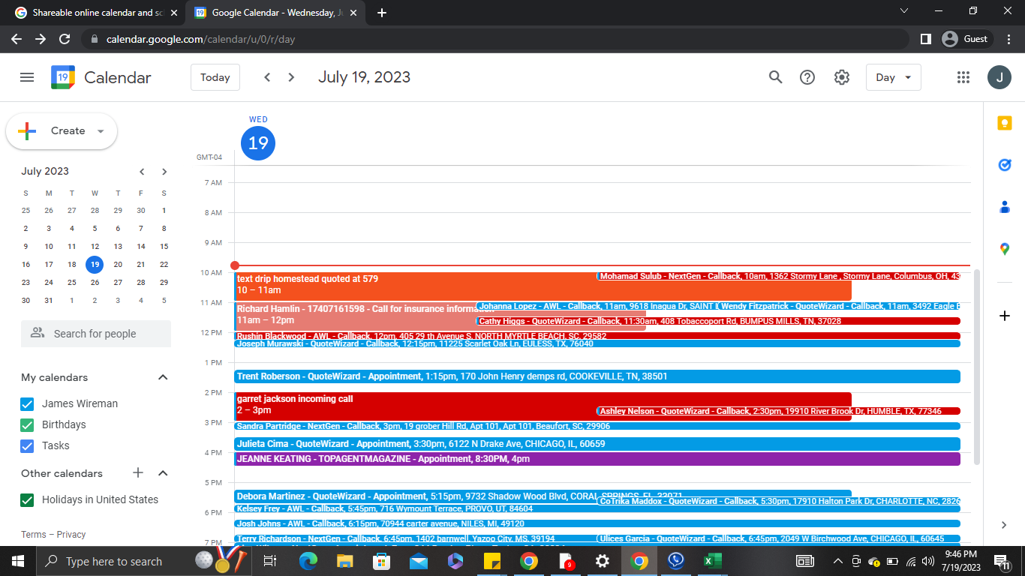The image size is (1025, 576).
Task: Open the Guest profile button
Action: (x=968, y=39)
